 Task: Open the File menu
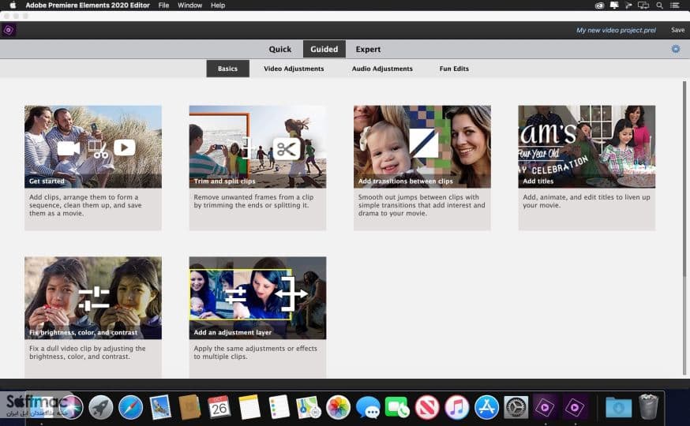[163, 6]
